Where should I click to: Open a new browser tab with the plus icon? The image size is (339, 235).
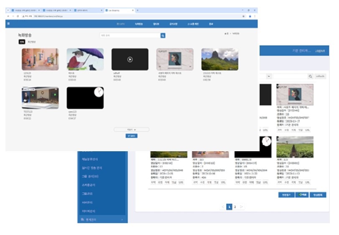(x=138, y=10)
